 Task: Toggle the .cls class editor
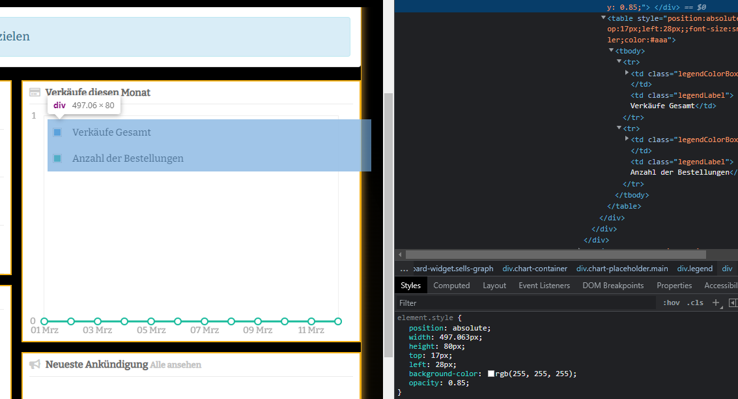coord(695,303)
